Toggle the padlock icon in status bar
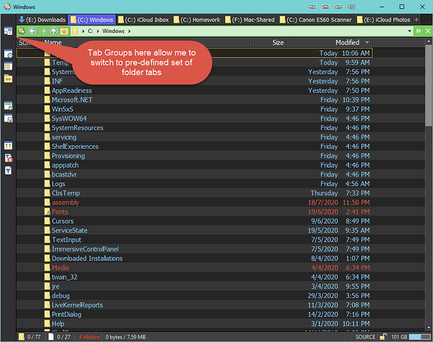Image resolution: width=433 pixels, height=342 pixels. click(x=383, y=337)
